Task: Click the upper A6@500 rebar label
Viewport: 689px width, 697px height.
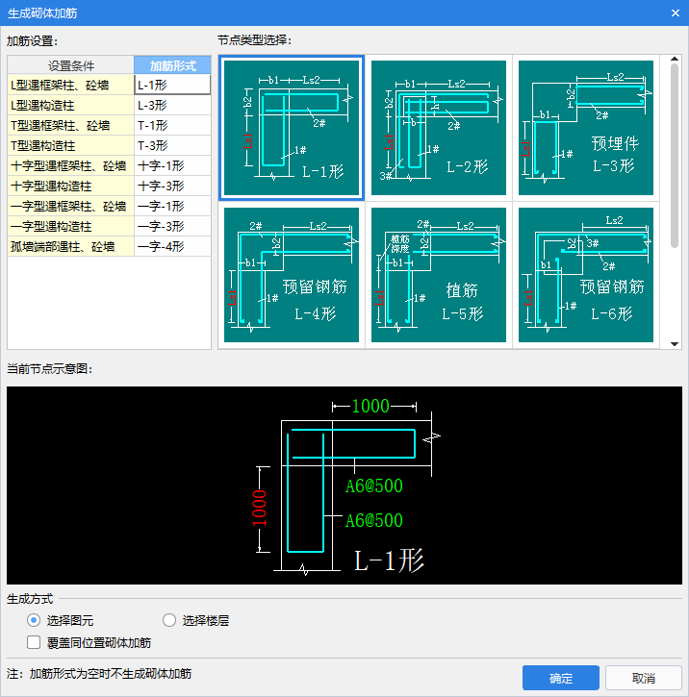Action: click(x=374, y=485)
